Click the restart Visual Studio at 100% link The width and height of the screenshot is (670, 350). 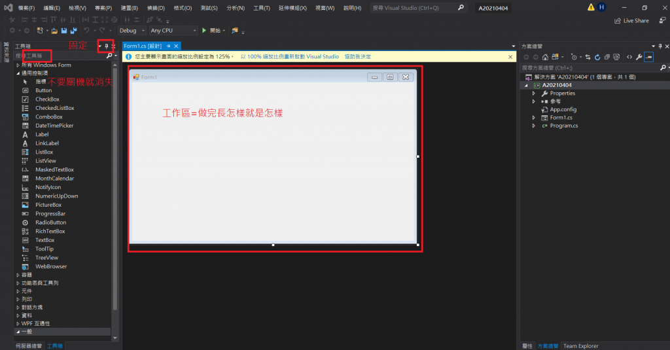tap(290, 56)
